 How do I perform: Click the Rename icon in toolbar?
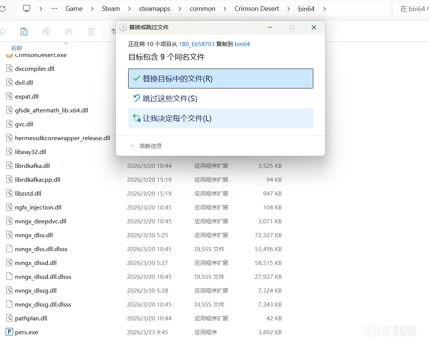[x=46, y=31]
